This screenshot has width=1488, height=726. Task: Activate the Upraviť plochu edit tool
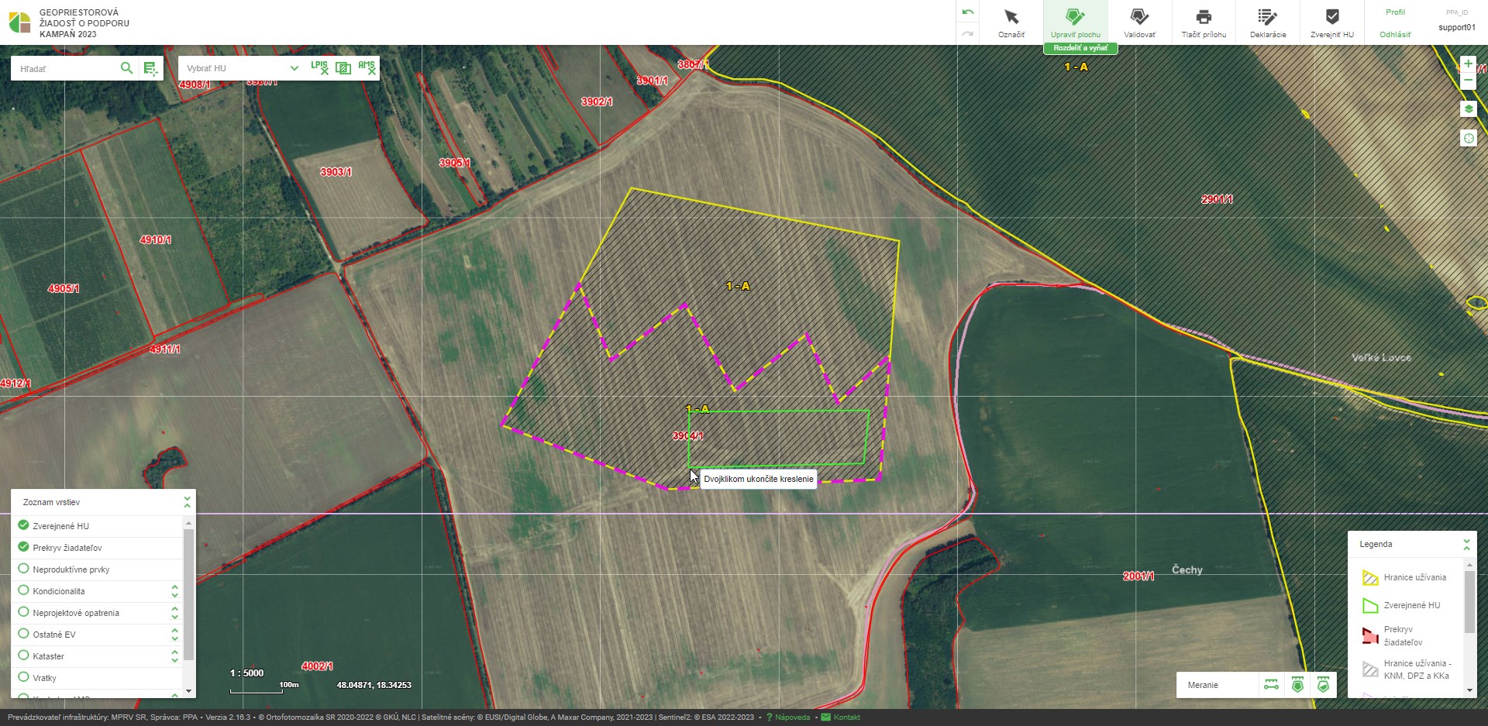point(1075,22)
